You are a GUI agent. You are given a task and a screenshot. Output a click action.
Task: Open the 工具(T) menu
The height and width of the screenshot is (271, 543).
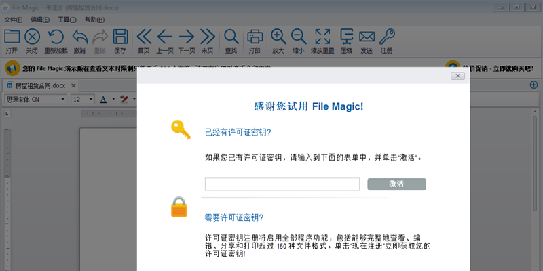[67, 20]
